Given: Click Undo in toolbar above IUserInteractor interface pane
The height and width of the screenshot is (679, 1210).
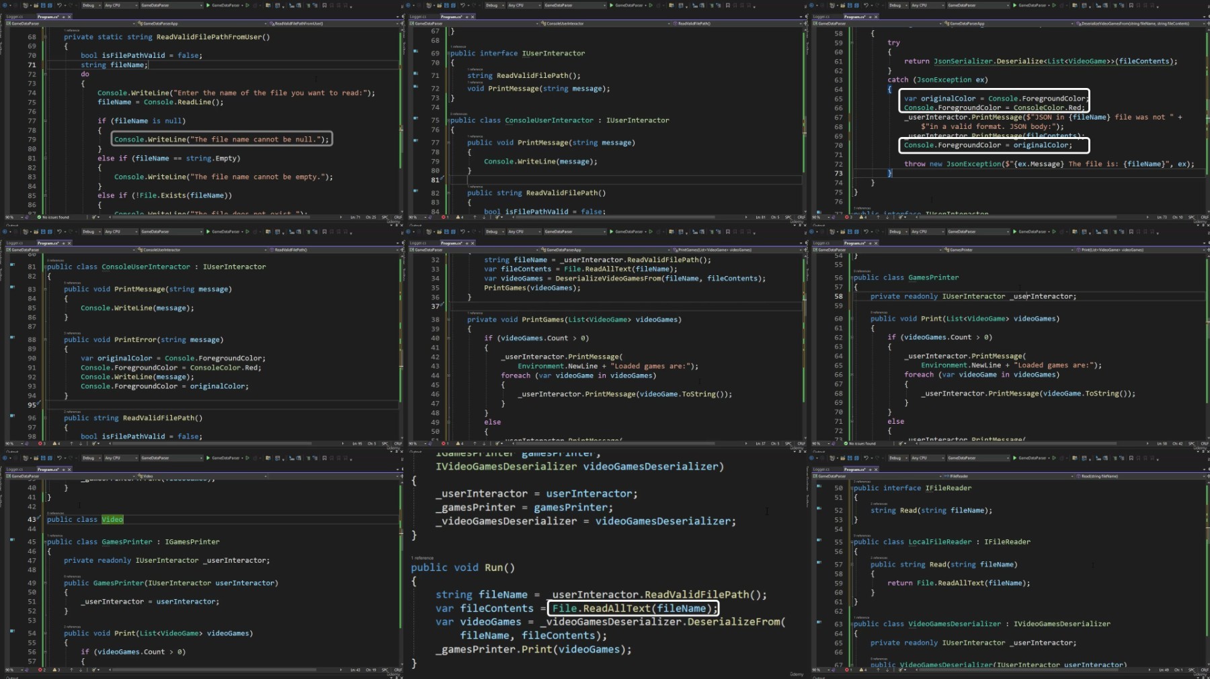Looking at the screenshot, I should 462,5.
